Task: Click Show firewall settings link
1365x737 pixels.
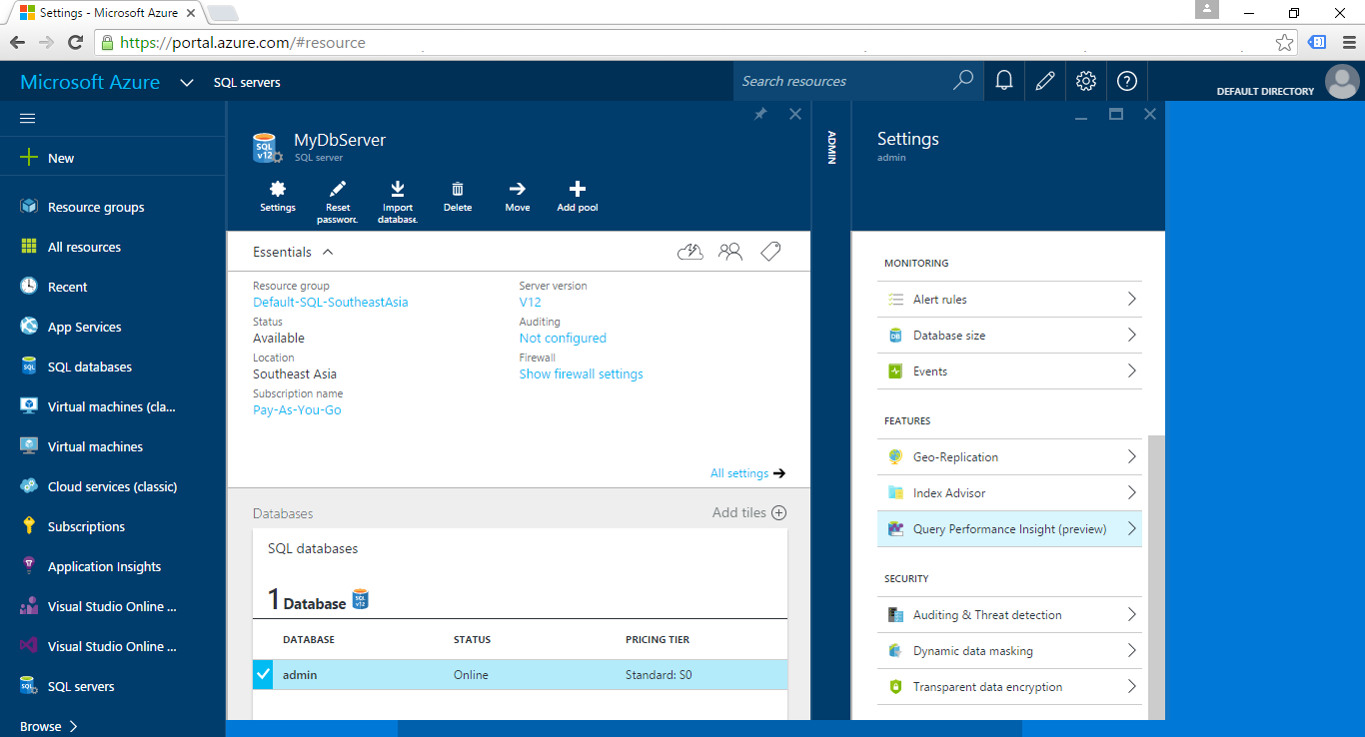Action: click(581, 373)
